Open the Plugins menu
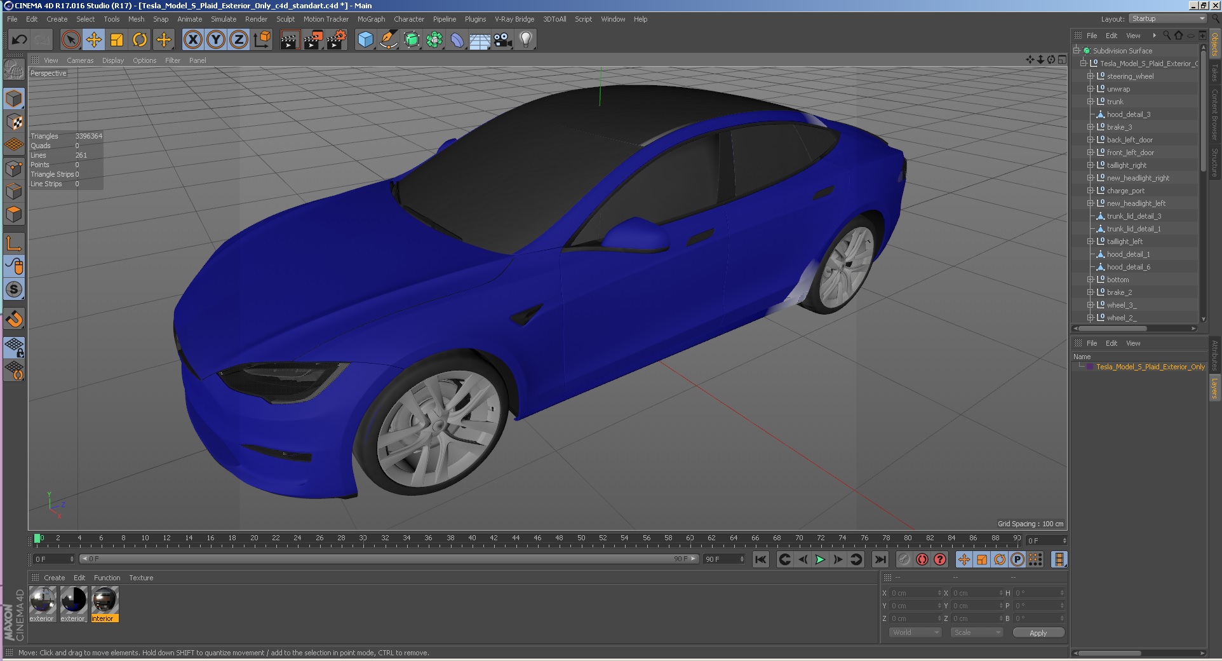The width and height of the screenshot is (1222, 661). coord(475,19)
